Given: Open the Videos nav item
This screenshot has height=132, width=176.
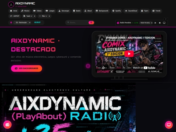Looking at the screenshot, I should 37,11.
